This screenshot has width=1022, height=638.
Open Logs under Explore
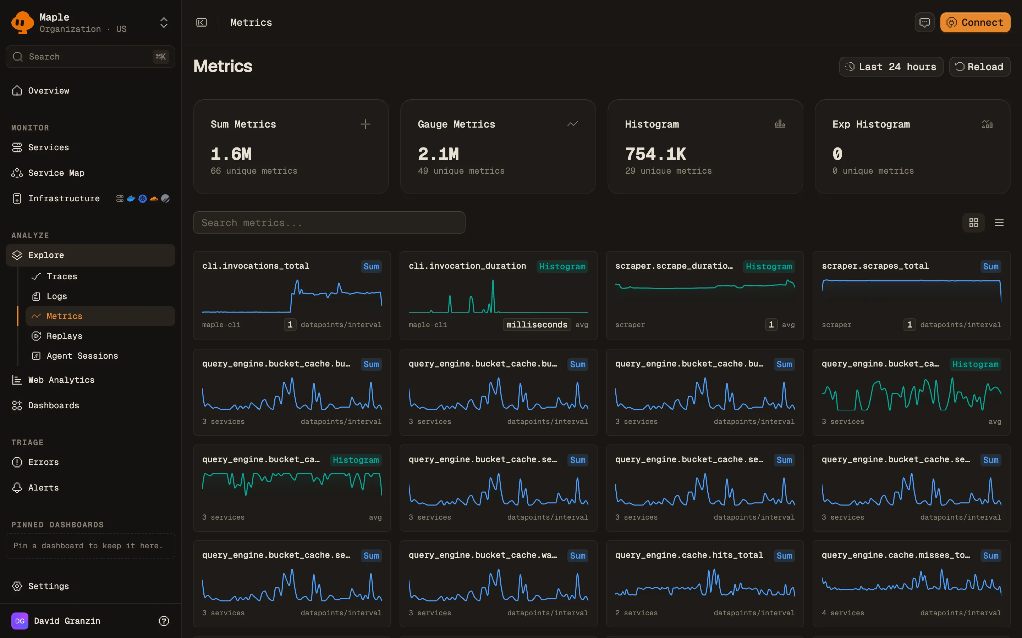tap(100, 296)
